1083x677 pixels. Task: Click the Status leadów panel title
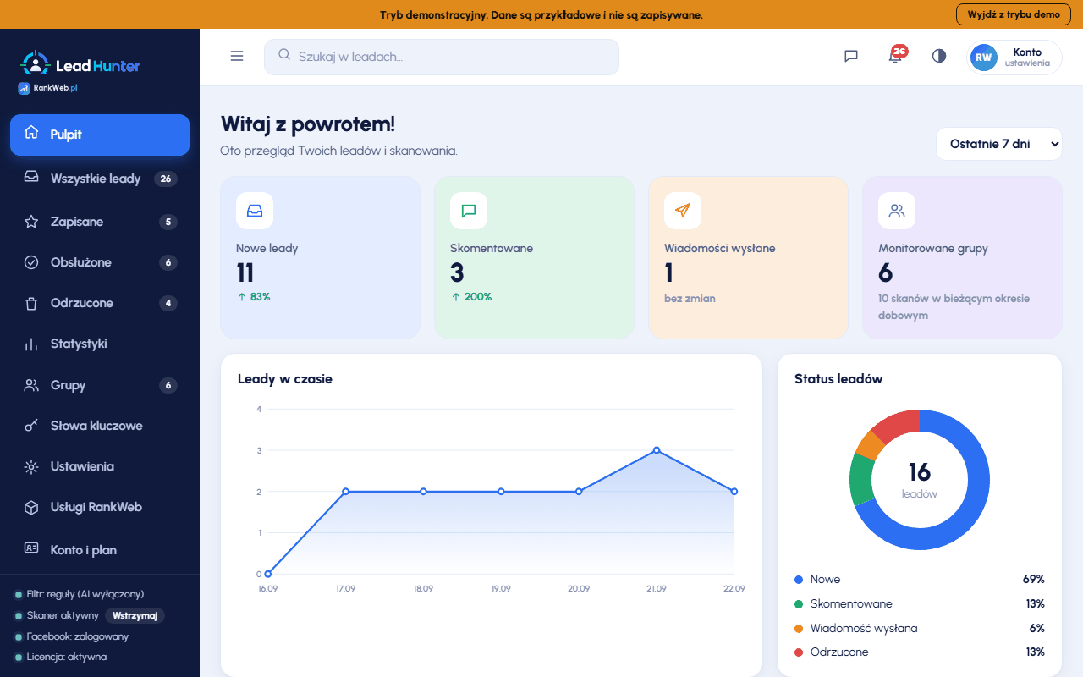(838, 379)
